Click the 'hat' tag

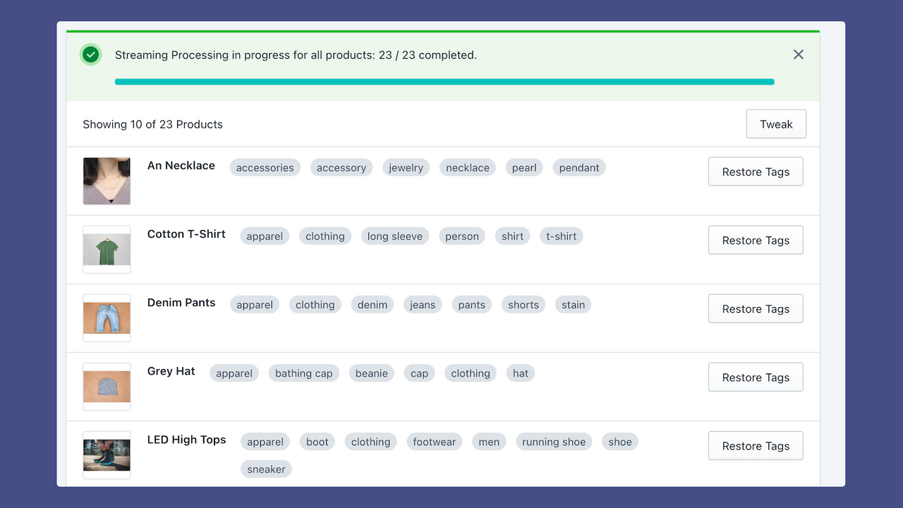(x=521, y=373)
